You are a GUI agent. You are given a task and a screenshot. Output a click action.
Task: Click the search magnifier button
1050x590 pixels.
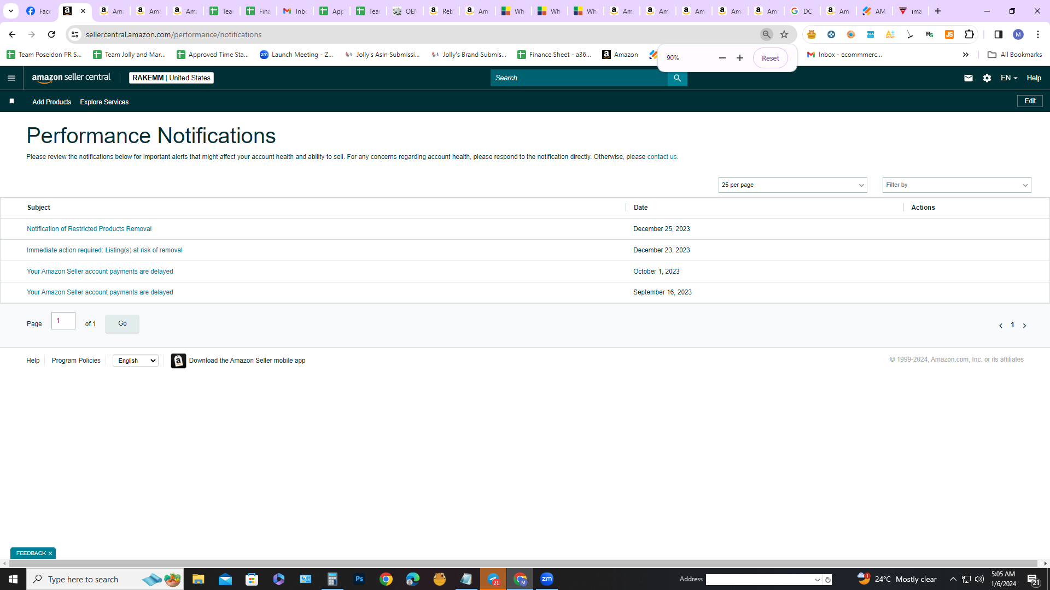tap(677, 78)
